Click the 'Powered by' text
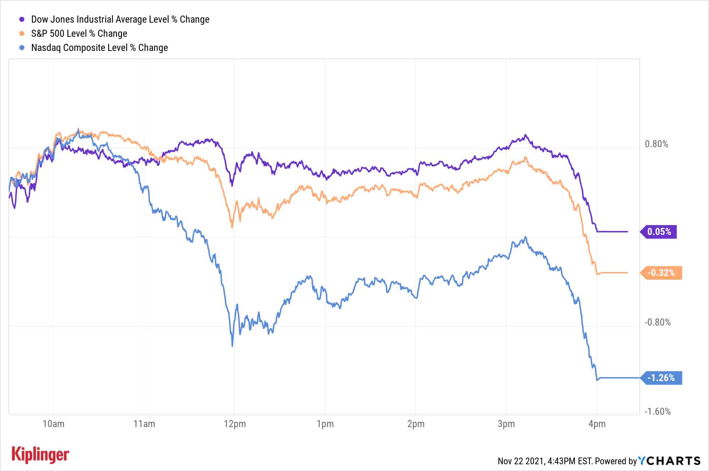 point(616,461)
